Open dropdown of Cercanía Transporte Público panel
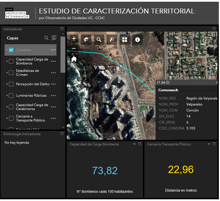Image resolution: width=220 pixels, height=201 pixels. click(209, 144)
